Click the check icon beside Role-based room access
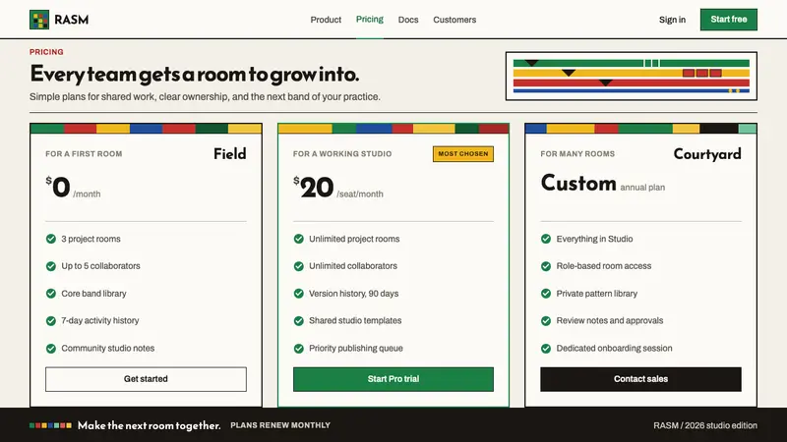The width and height of the screenshot is (787, 442). [546, 266]
